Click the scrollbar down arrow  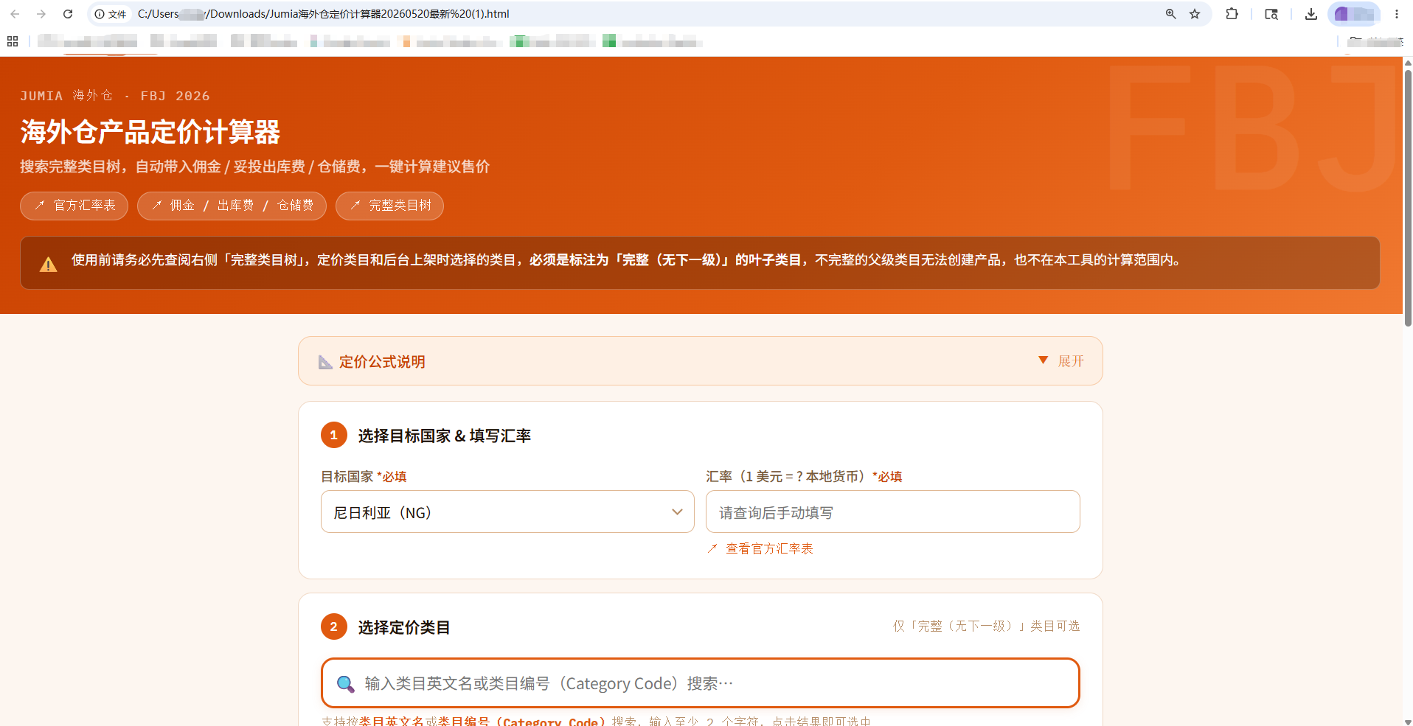coord(1407,721)
